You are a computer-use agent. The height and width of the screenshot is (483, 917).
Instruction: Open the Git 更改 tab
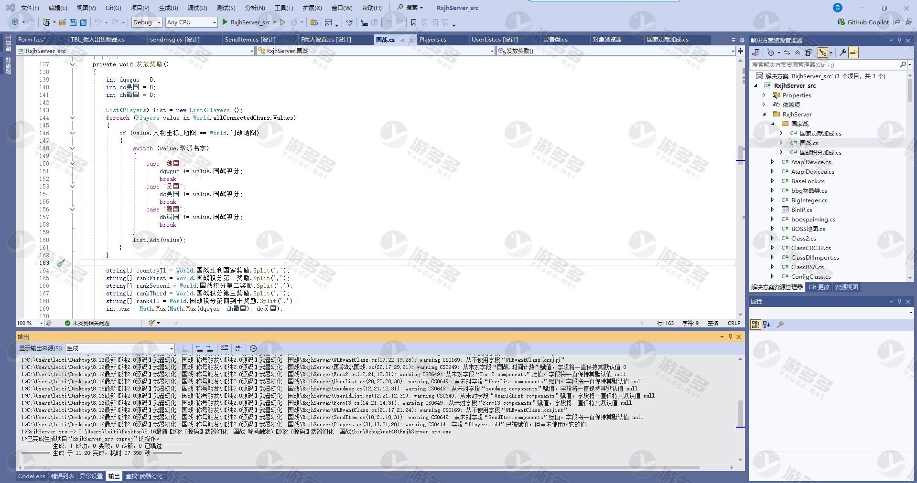coord(819,287)
